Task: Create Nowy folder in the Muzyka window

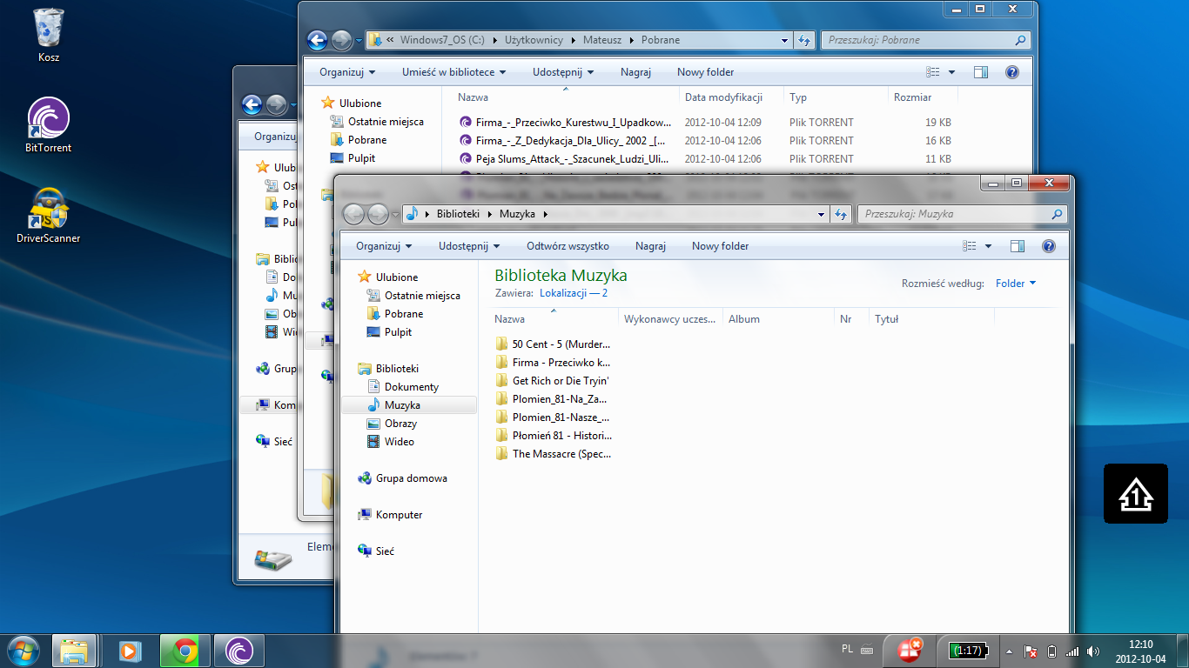Action: coord(720,246)
